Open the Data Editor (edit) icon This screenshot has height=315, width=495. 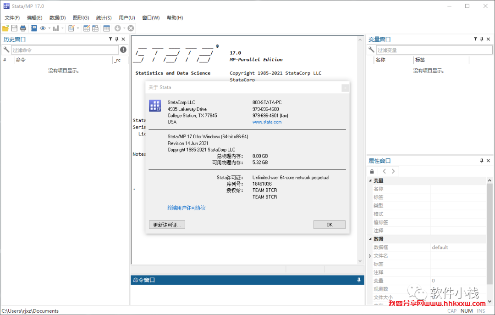point(87,28)
